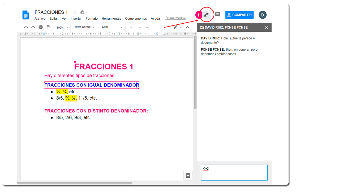Select the paint format roller icon

(48, 27)
